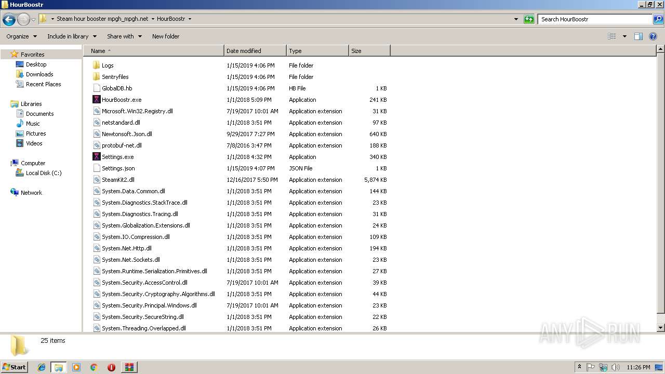
Task: Open the Share with dropdown
Action: pyautogui.click(x=124, y=36)
